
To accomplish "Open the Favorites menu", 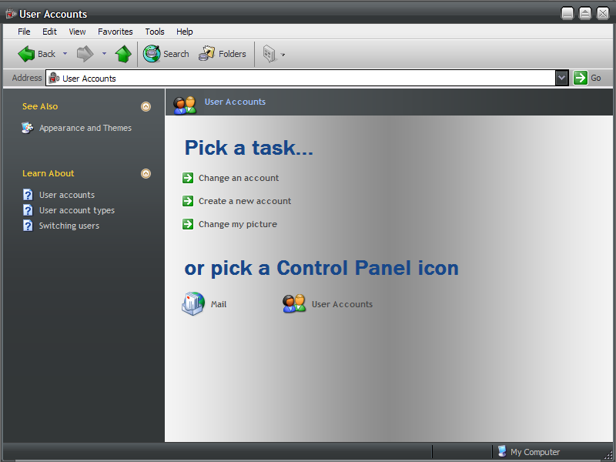I will point(115,32).
